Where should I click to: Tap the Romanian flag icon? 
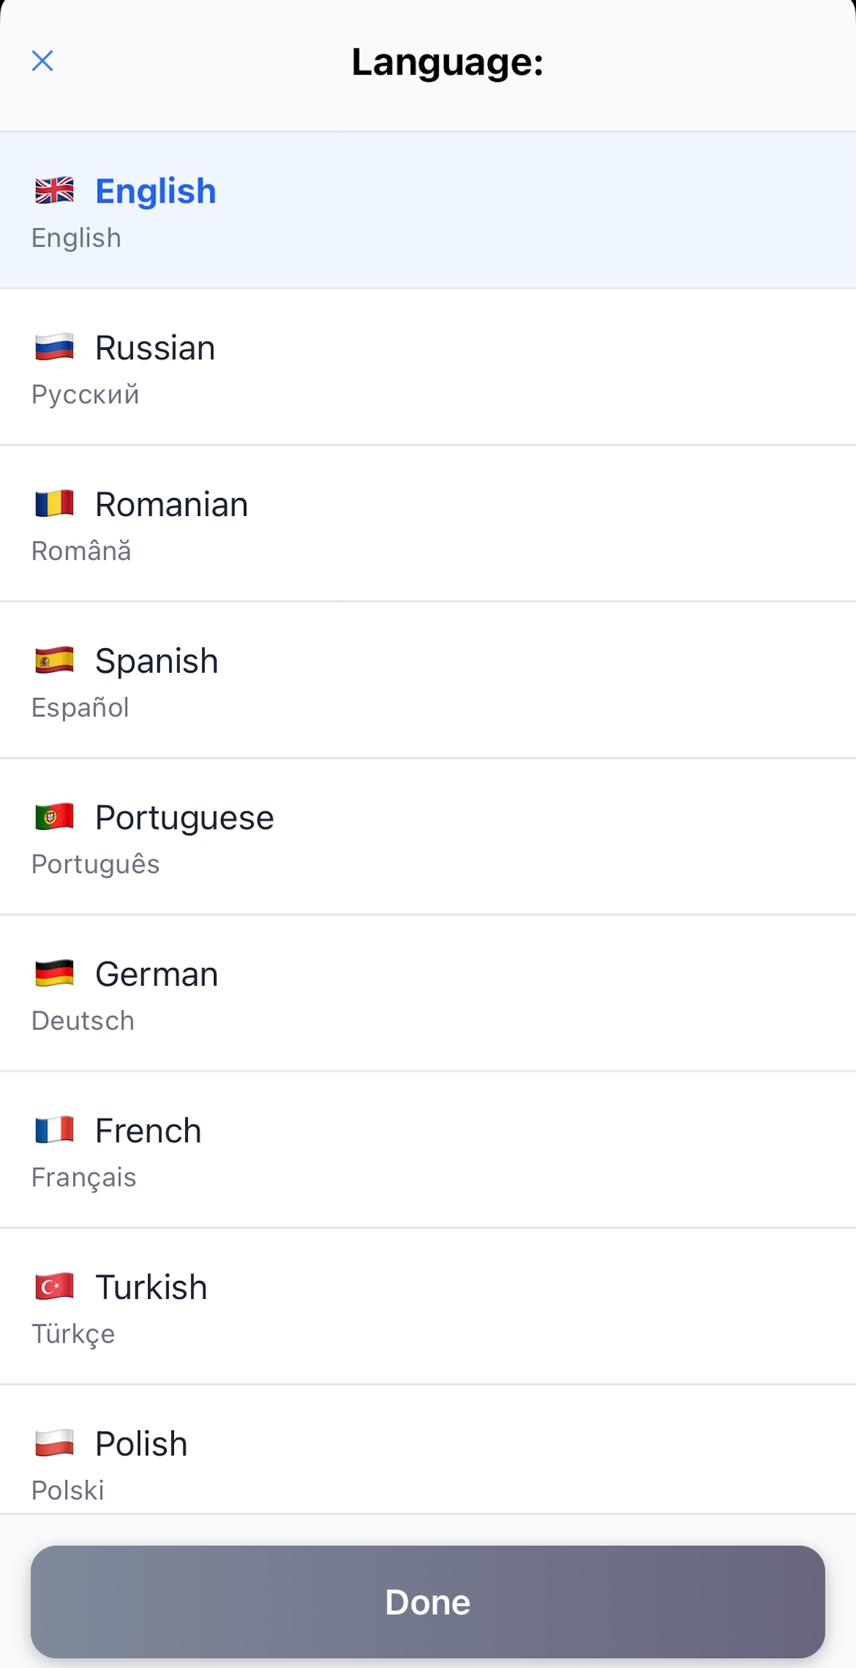(54, 504)
